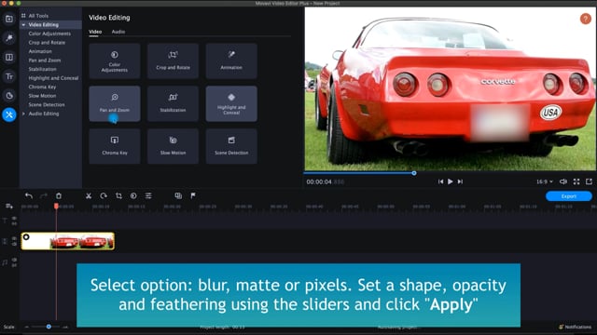597x335 pixels.
Task: Collapse the Video Editing tree section
Action: click(x=23, y=25)
